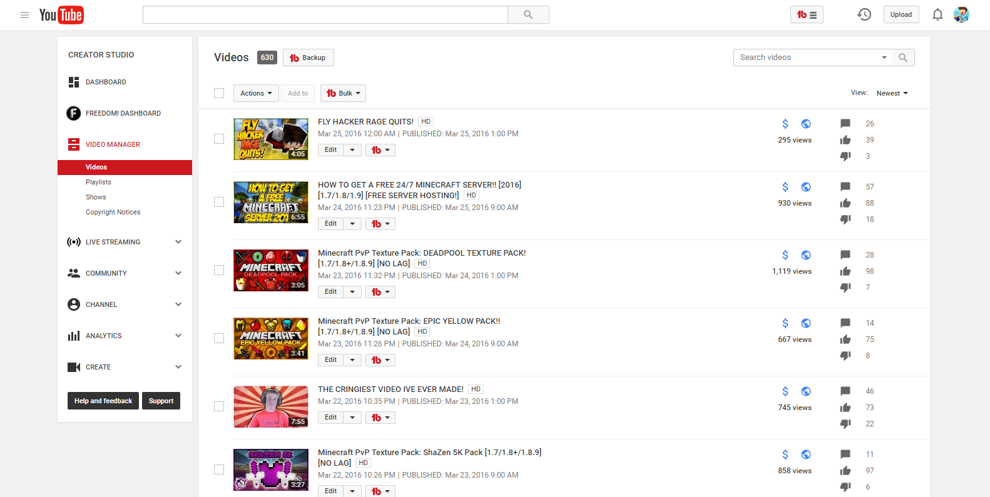This screenshot has width=990, height=497.
Task: Expand the Channel section
Action: click(x=178, y=304)
